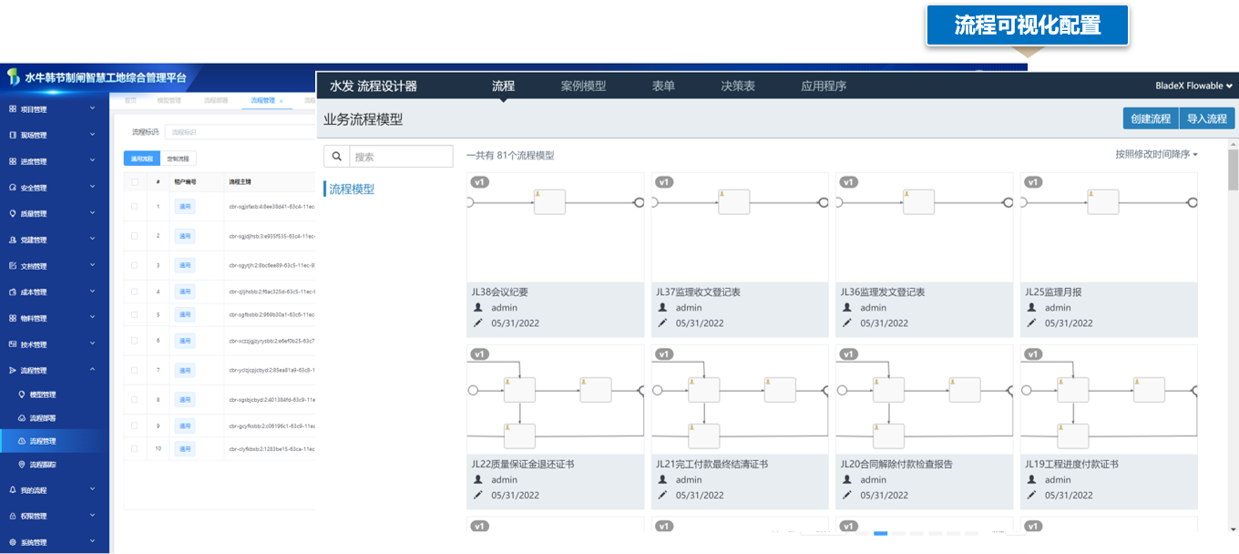Click the 党建管理 person icon
Screen dimensions: 1239x554
[13, 241]
